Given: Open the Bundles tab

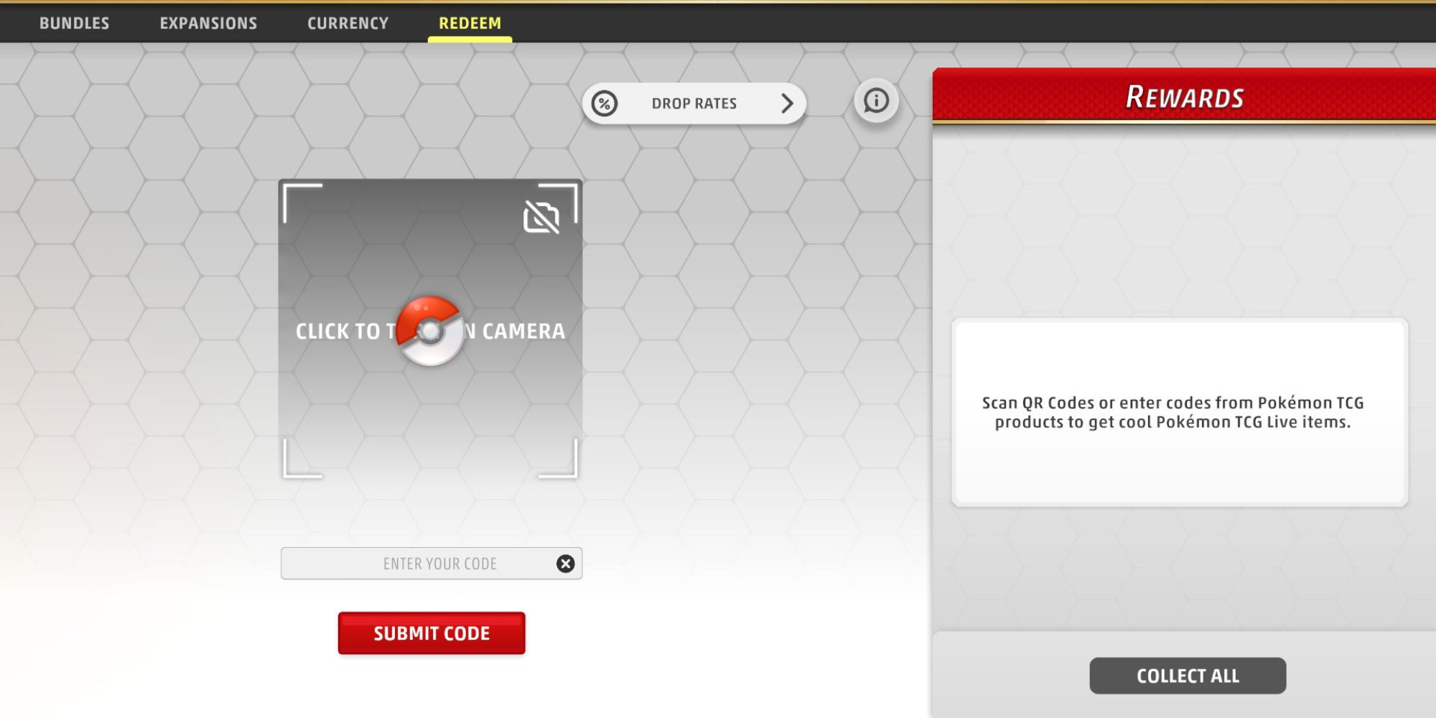Looking at the screenshot, I should click(x=74, y=23).
